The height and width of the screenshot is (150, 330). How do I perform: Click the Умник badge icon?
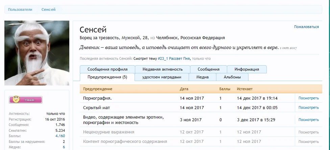click(26, 100)
